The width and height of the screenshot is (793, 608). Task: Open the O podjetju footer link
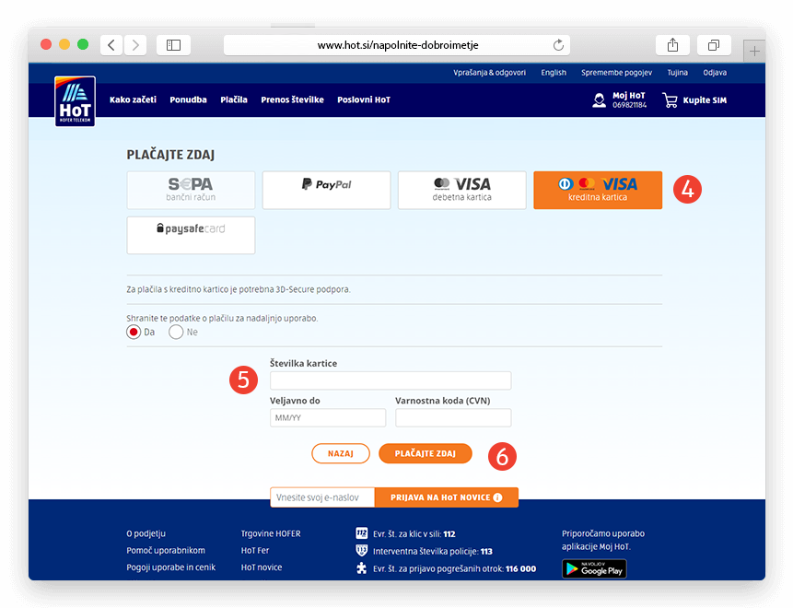(146, 533)
